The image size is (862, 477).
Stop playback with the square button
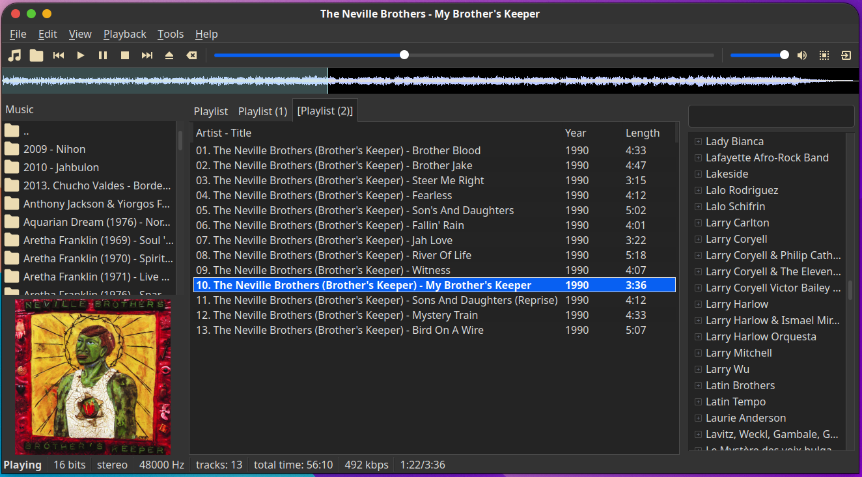[125, 55]
